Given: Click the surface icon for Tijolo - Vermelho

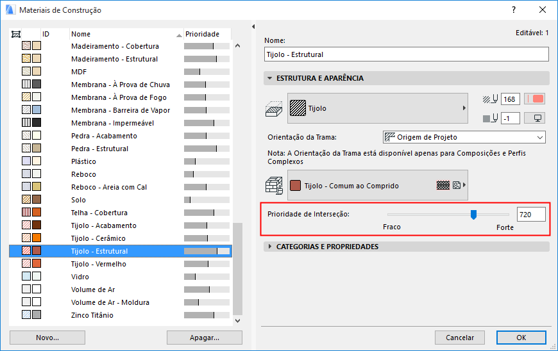Looking at the screenshot, I should coord(37,263).
